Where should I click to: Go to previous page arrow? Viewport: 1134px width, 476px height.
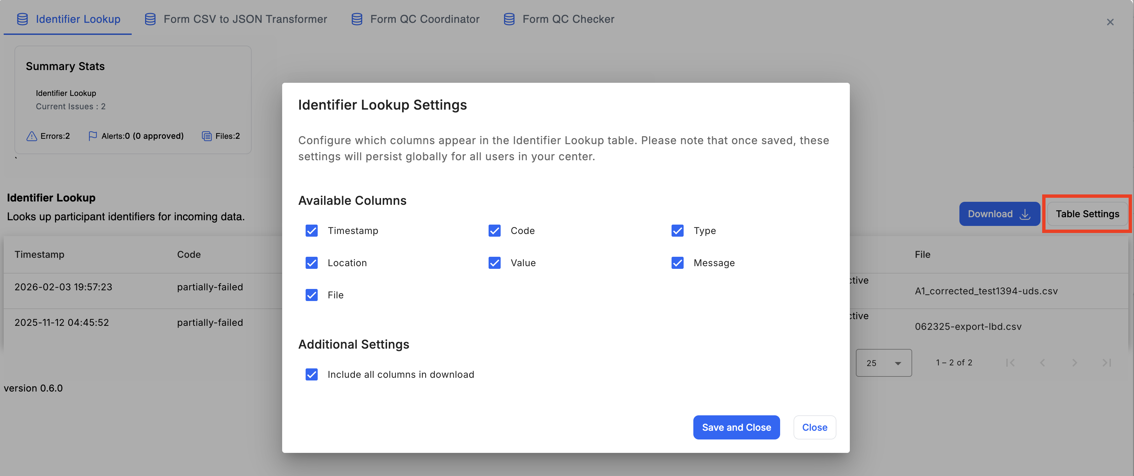(1043, 363)
